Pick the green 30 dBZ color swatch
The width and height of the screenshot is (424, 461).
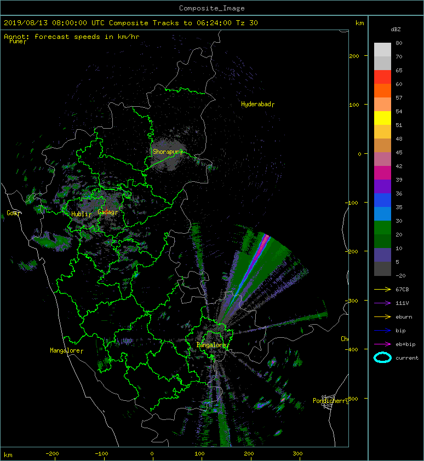[x=382, y=227]
